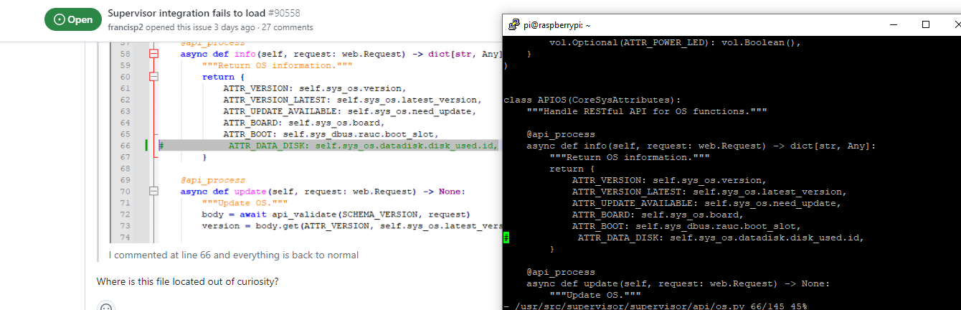Click the '27 comments' text in issue header

[288, 27]
